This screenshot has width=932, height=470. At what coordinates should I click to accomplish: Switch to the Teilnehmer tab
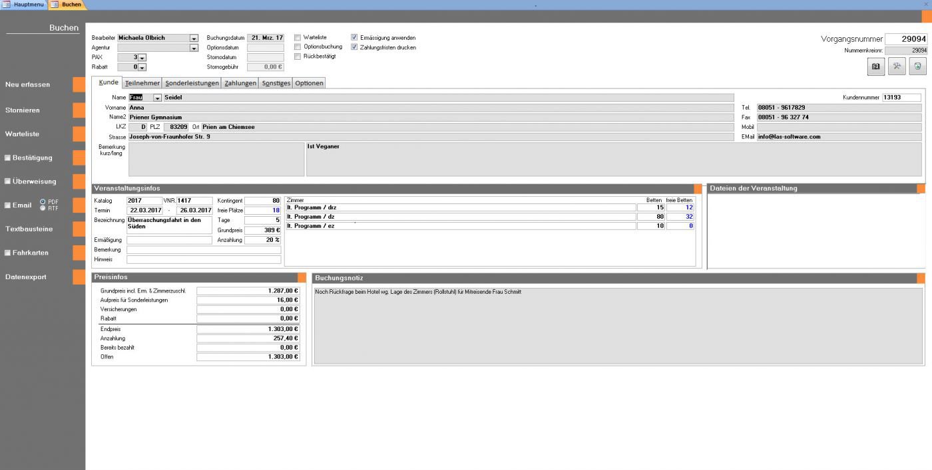click(x=142, y=83)
